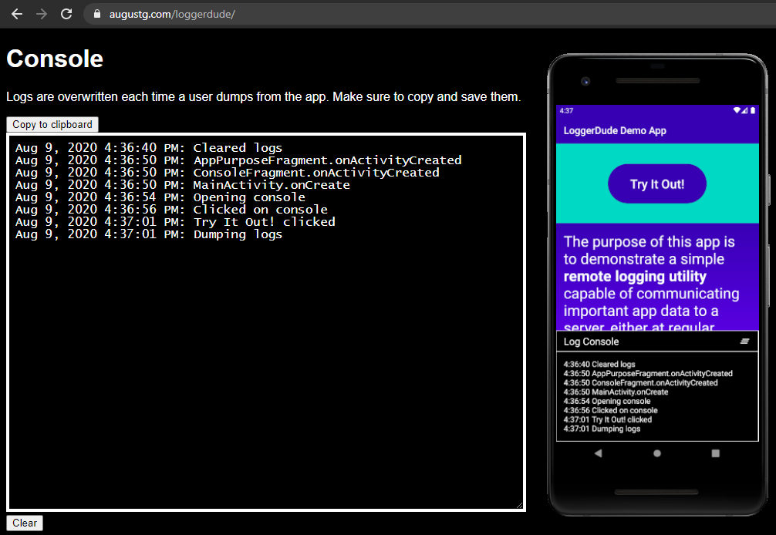Click the 'Dumping logs' line in the web console
Viewport: 776px width, 535px height.
point(148,234)
